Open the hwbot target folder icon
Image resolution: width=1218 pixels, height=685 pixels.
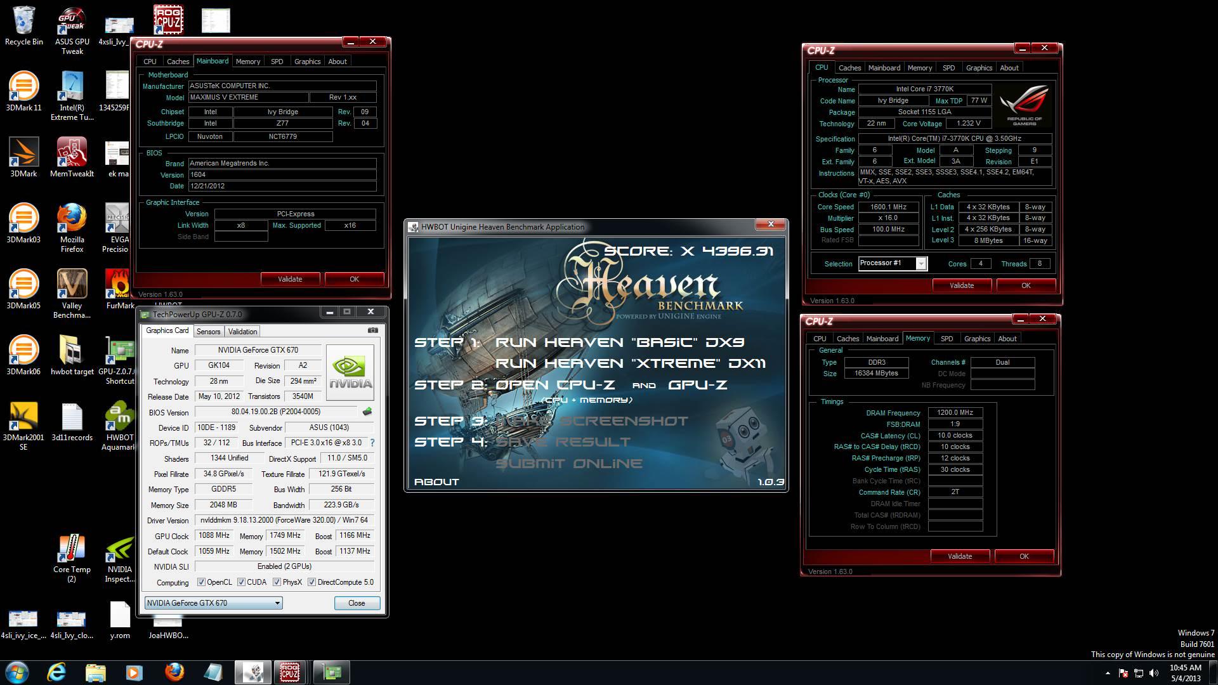pyautogui.click(x=72, y=355)
